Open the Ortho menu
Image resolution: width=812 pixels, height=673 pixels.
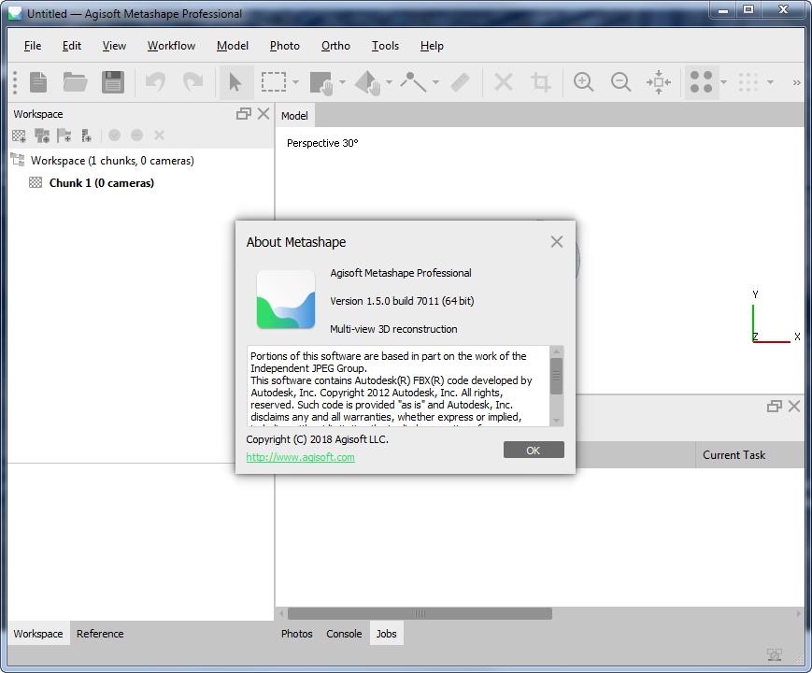click(335, 46)
